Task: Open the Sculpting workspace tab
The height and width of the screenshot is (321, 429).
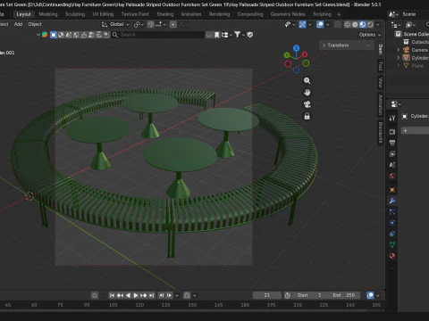Action: (75, 14)
